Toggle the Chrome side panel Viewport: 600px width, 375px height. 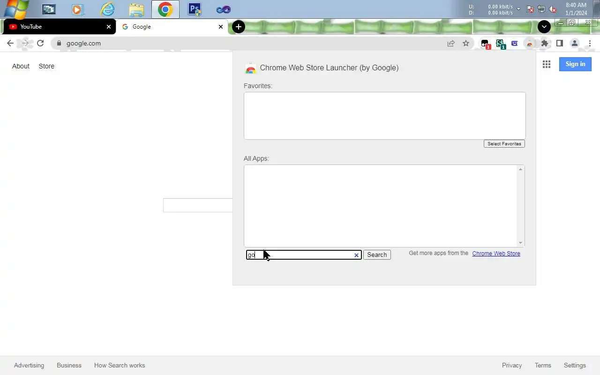tap(560, 43)
